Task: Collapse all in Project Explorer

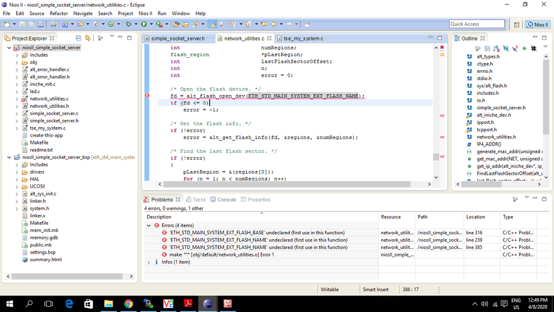Action: click(78, 38)
